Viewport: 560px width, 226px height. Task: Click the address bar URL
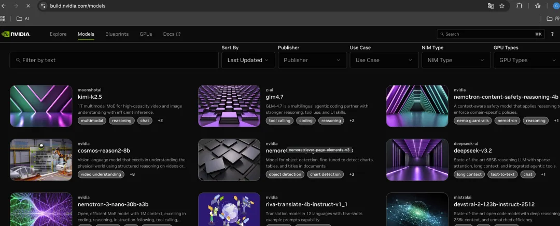[77, 6]
